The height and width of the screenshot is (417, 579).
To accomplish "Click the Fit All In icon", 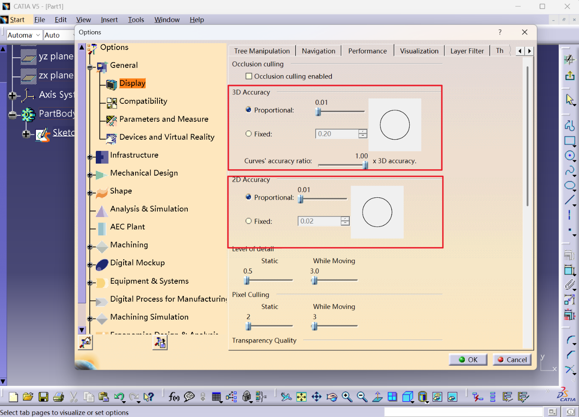I will coord(301,397).
